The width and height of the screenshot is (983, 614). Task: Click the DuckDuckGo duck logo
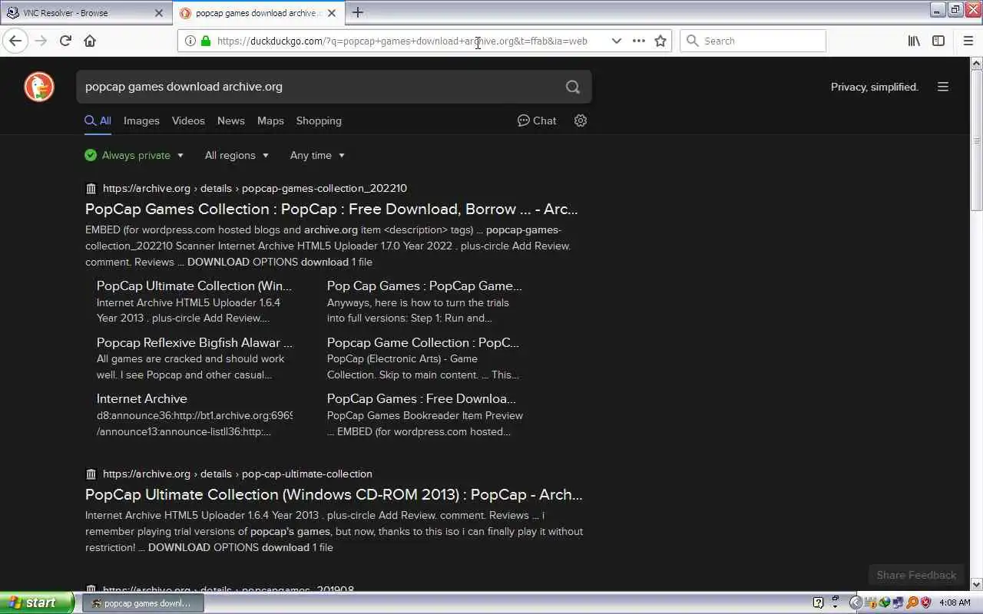point(39,87)
